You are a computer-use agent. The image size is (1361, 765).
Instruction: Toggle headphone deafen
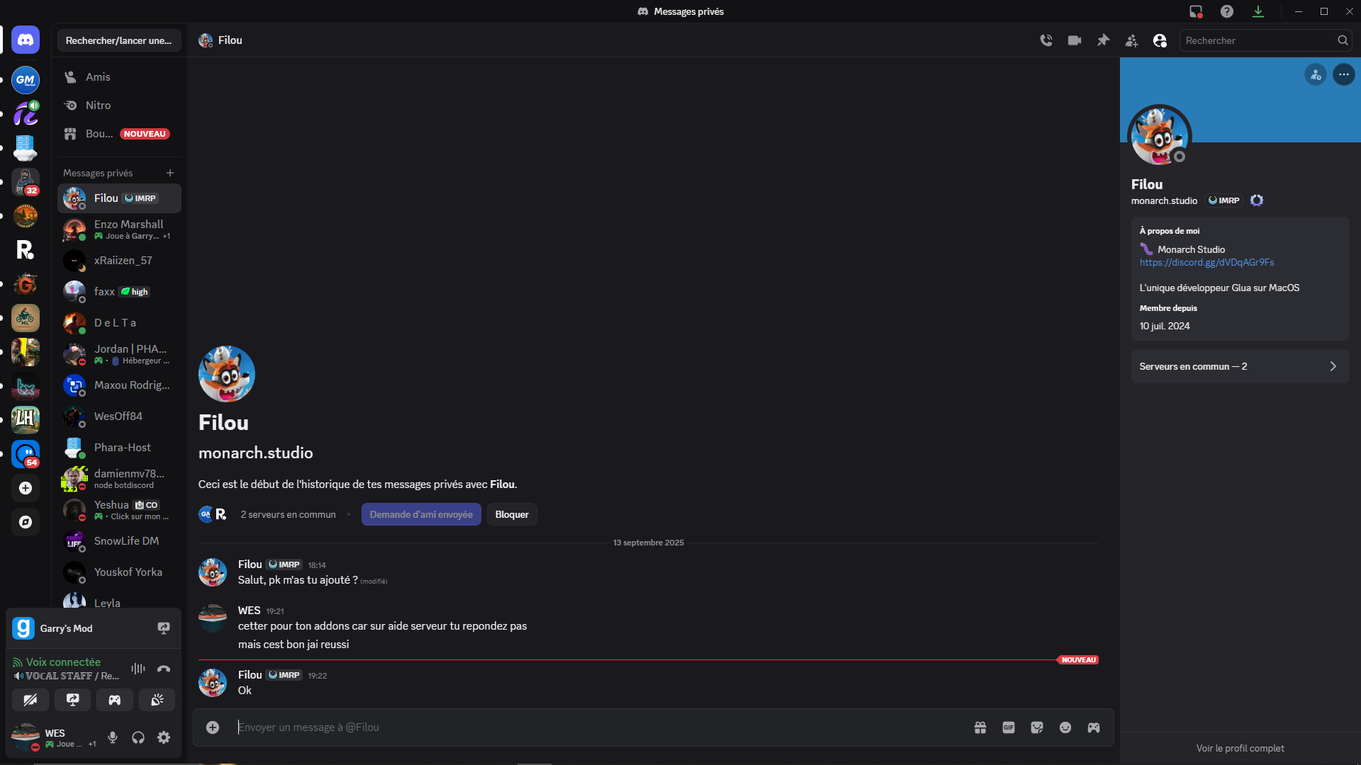(x=138, y=737)
